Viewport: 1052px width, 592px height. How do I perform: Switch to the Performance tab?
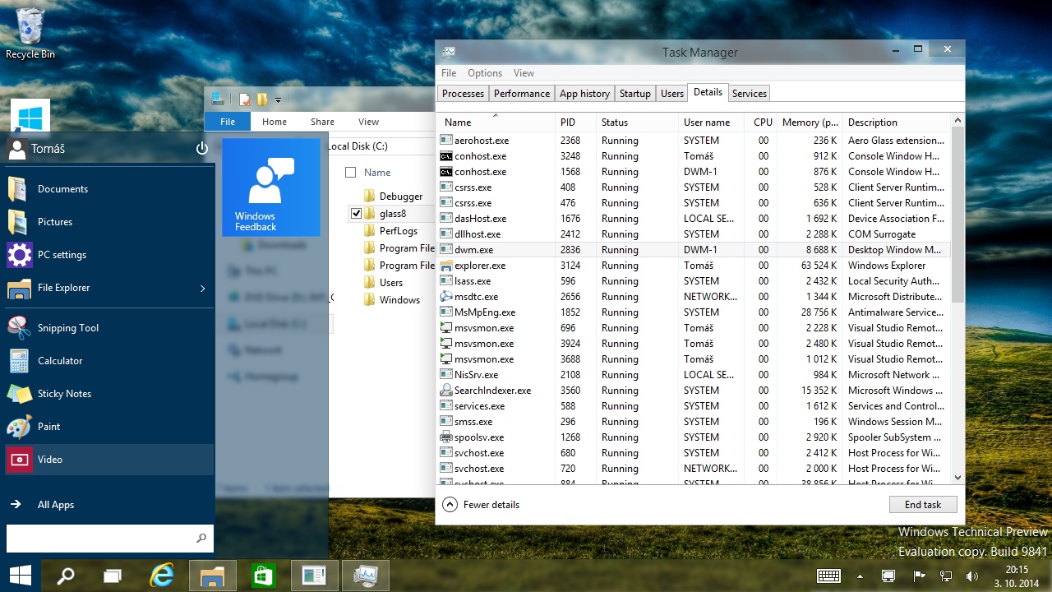(x=521, y=93)
